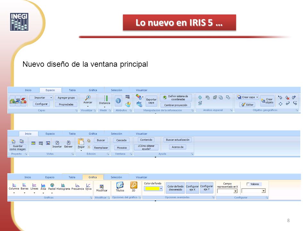
Task: Click the colored palette icon above abc
Action: tap(139, 97)
